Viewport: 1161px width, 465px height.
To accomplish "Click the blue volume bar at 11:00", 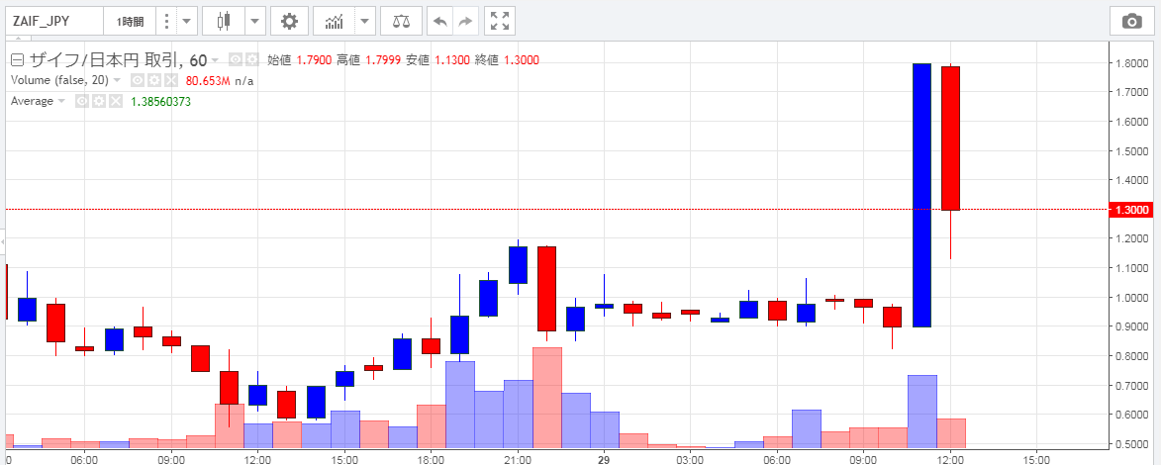I will coord(921,412).
